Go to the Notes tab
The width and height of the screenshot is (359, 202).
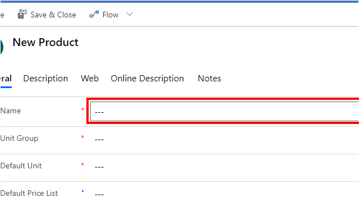coord(209,79)
